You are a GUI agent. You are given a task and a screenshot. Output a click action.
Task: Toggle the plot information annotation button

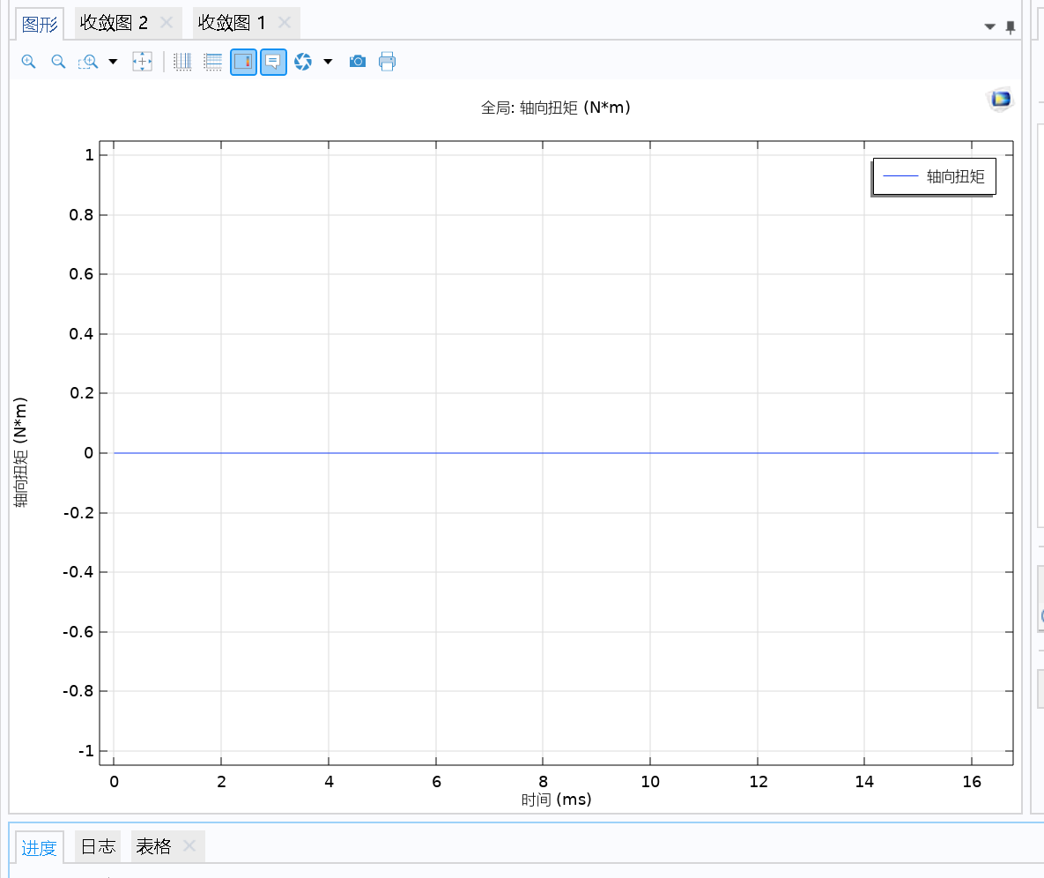pos(273,62)
